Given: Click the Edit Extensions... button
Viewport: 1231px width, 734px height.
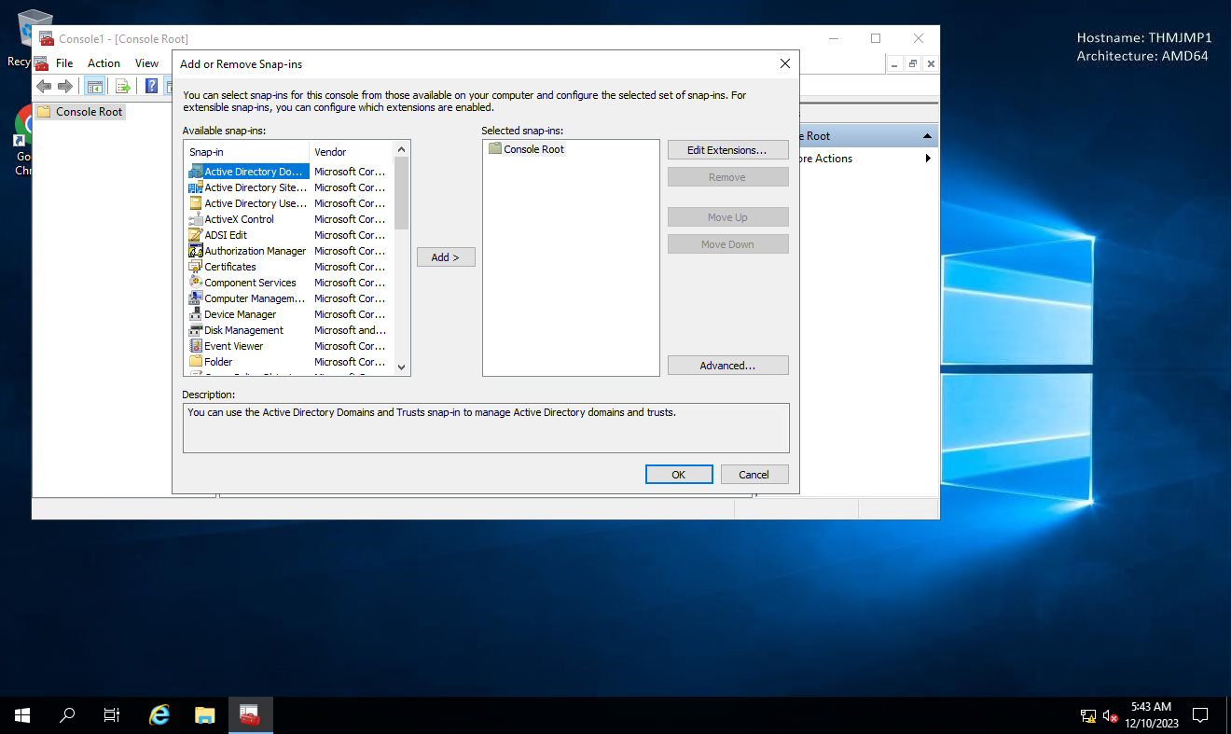Looking at the screenshot, I should point(727,150).
